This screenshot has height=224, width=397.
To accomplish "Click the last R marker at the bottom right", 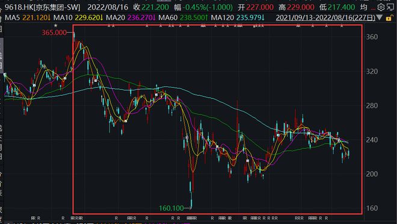I will pos(327,218).
